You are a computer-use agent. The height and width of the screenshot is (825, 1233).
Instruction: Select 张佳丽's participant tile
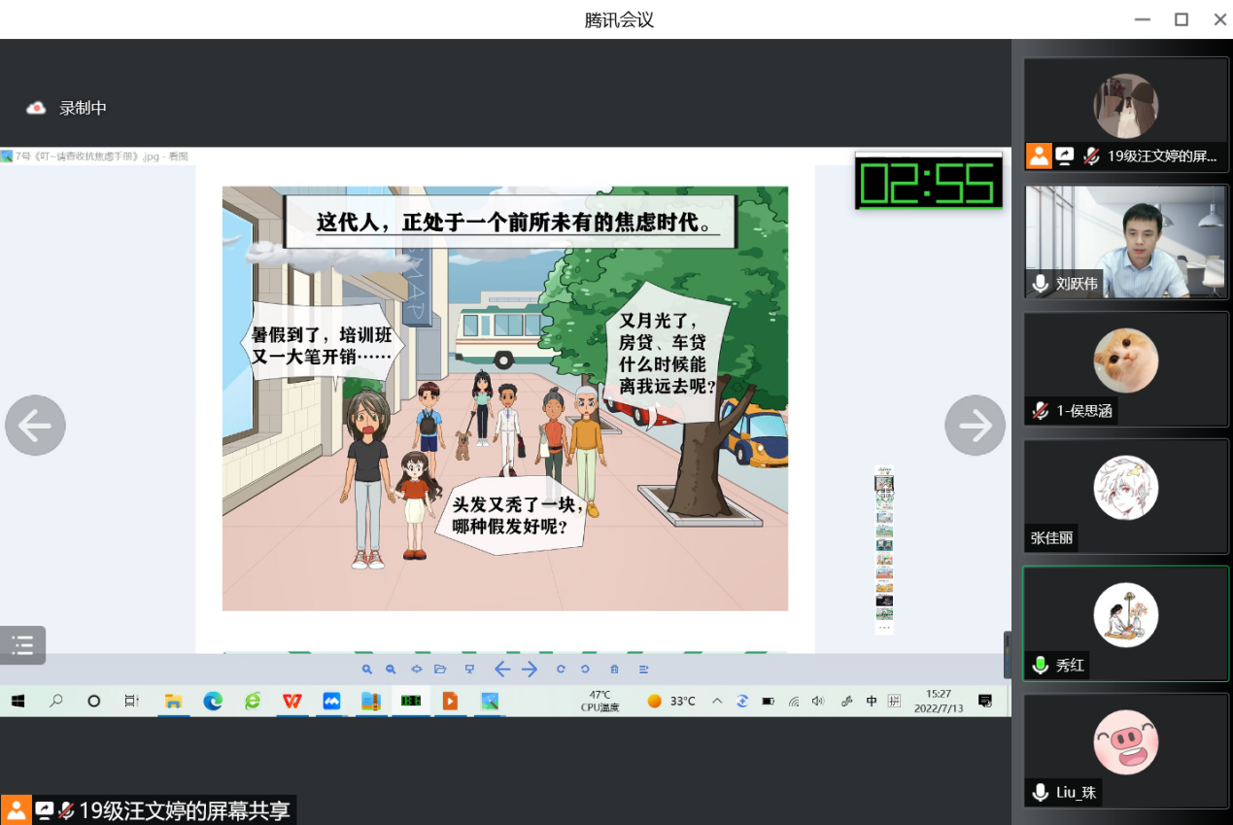pyautogui.click(x=1125, y=495)
